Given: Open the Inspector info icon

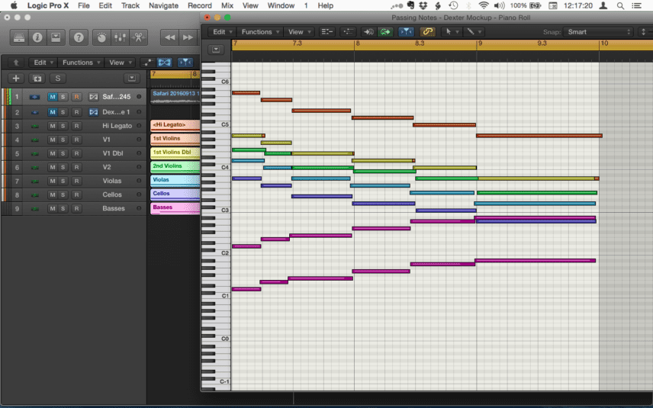Looking at the screenshot, I should pos(37,37).
